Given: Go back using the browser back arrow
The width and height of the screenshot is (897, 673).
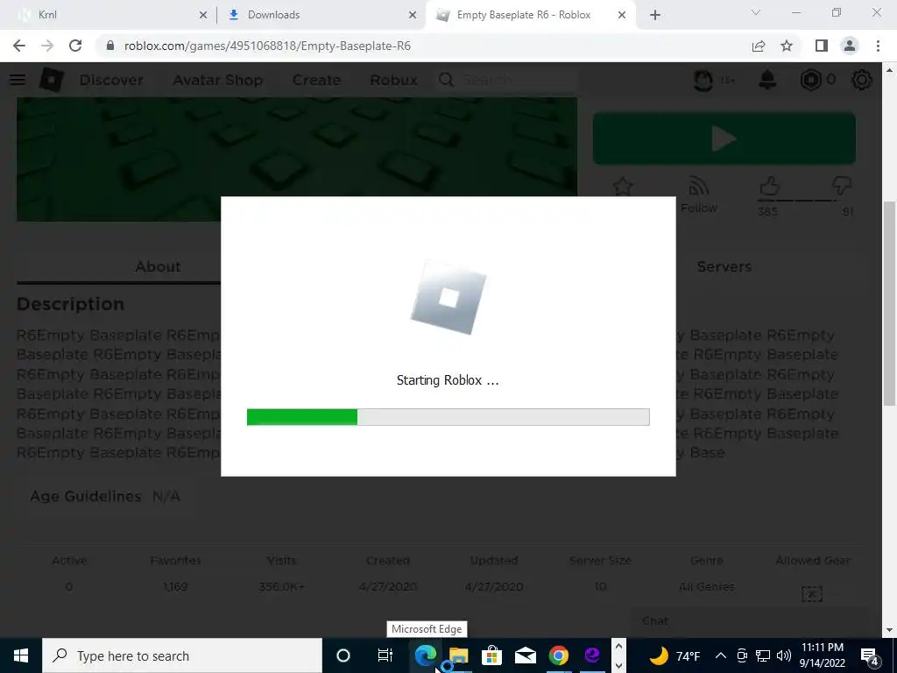Looking at the screenshot, I should (x=19, y=46).
